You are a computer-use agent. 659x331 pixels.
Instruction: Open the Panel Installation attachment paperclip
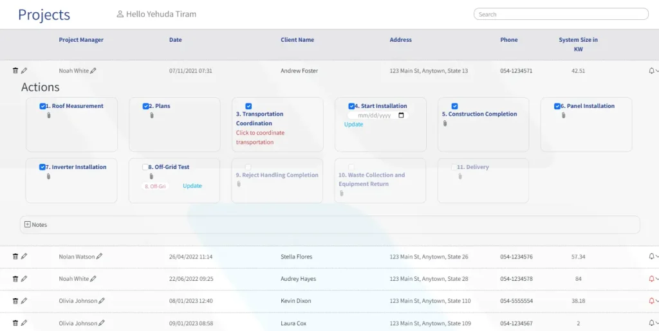[564, 115]
